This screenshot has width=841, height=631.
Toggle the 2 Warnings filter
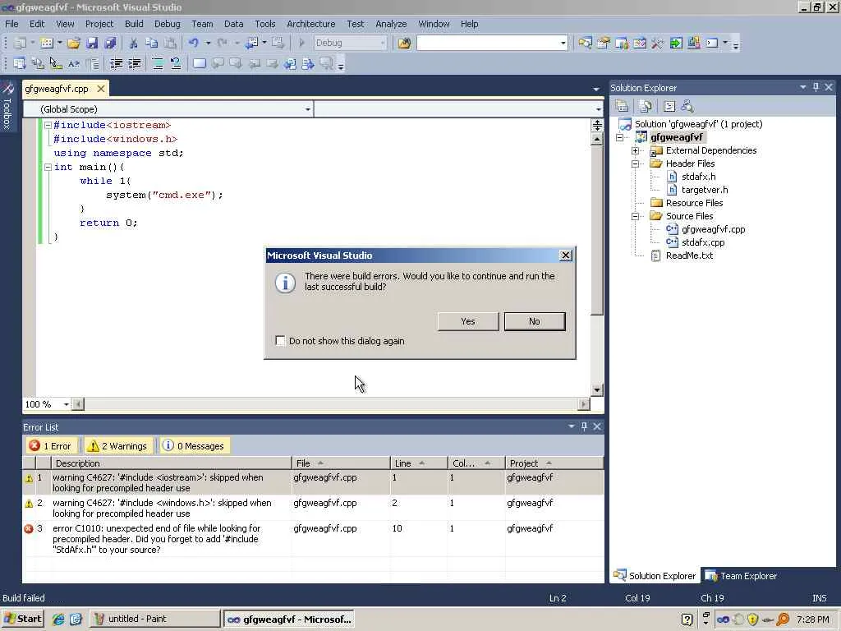pyautogui.click(x=118, y=446)
